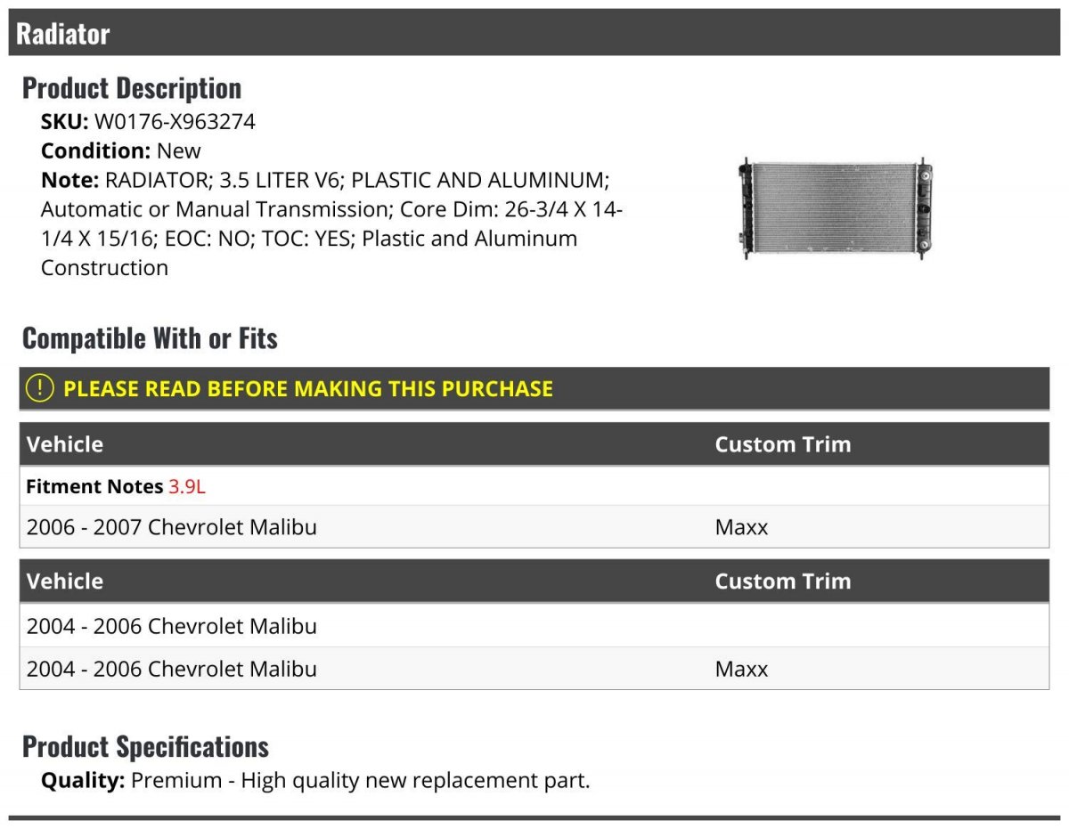Click the first Vehicle column header

tap(65, 444)
